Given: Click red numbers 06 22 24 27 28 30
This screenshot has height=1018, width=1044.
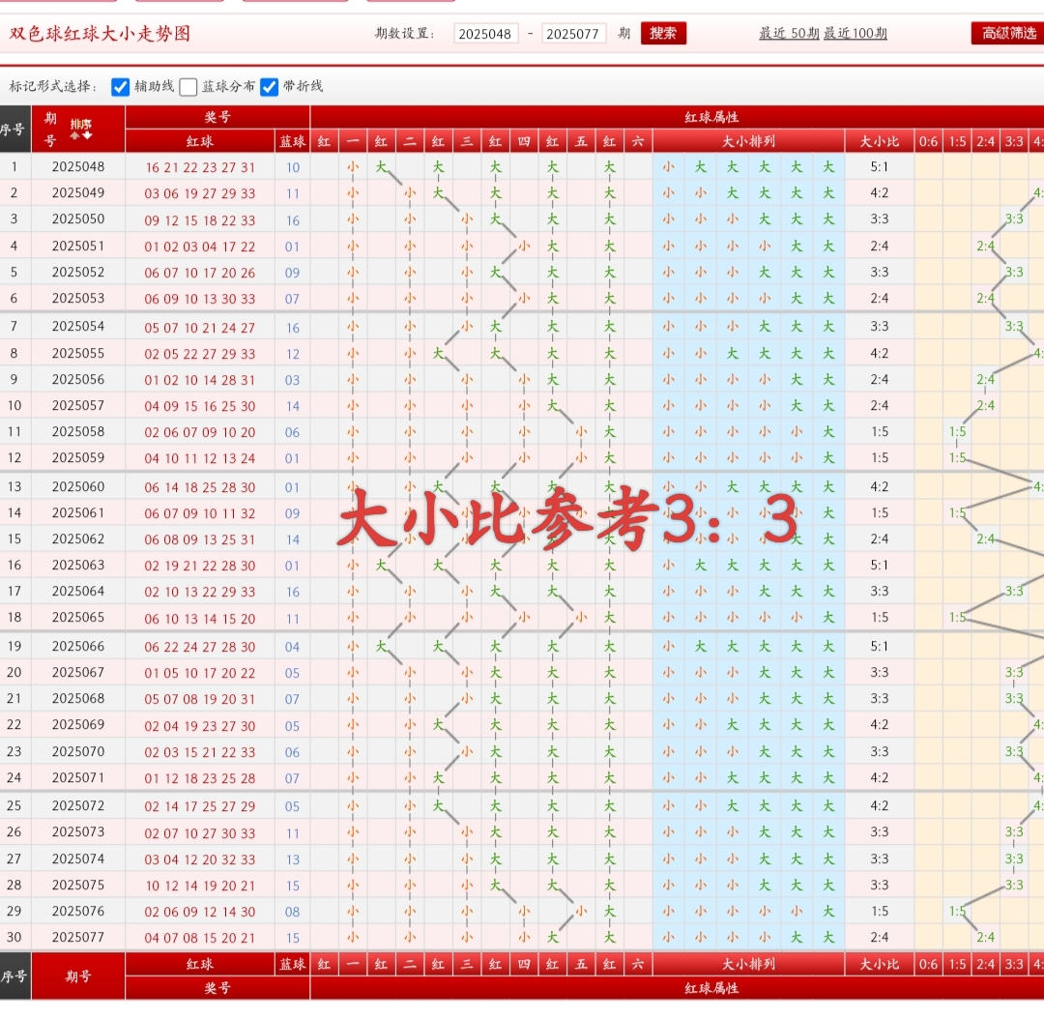Looking at the screenshot, I should click(x=200, y=647).
